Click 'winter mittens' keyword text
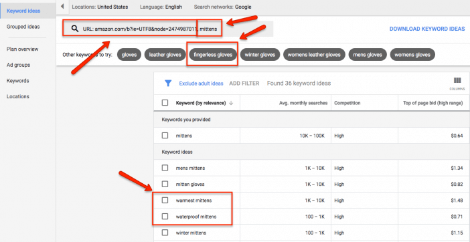Screen dimensions: 470x242 [191, 233]
